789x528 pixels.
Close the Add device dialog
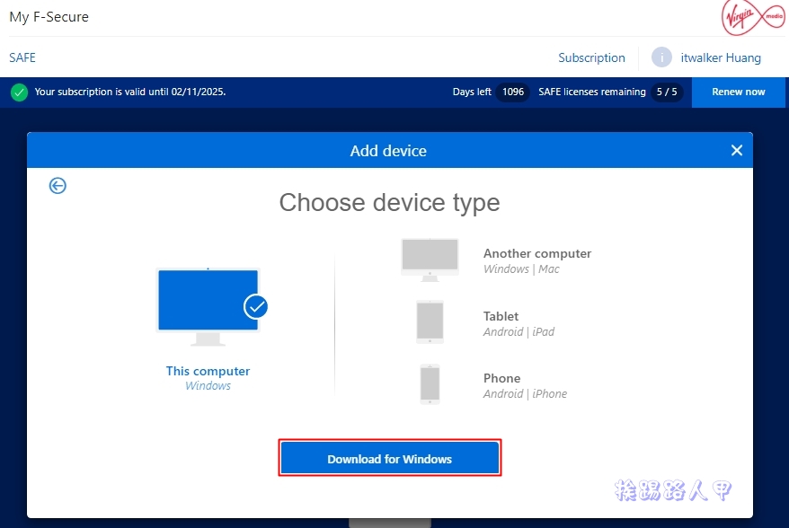[736, 150]
